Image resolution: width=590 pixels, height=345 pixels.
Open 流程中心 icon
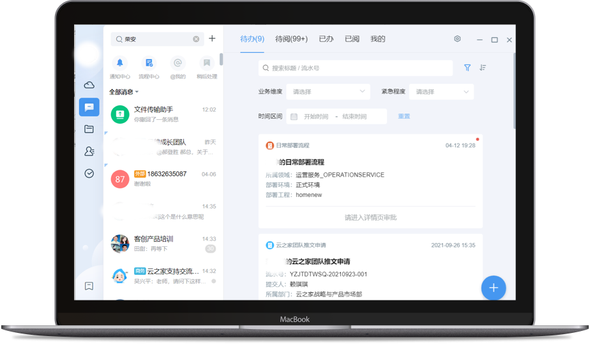[149, 62]
